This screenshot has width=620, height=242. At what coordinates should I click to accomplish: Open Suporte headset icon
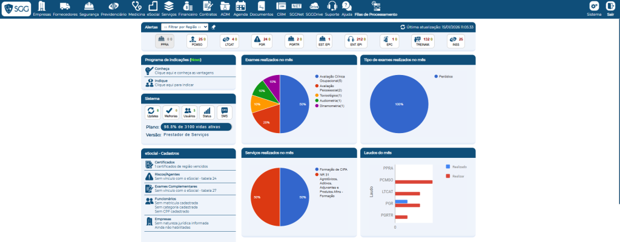click(x=332, y=7)
